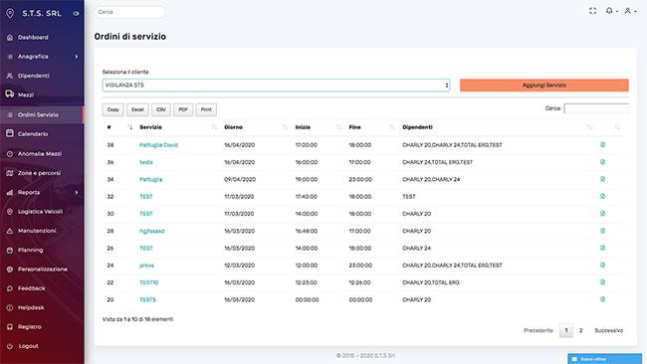Viewport: 647px width, 364px height.
Task: Click the Precedente pagination link
Action: point(539,330)
